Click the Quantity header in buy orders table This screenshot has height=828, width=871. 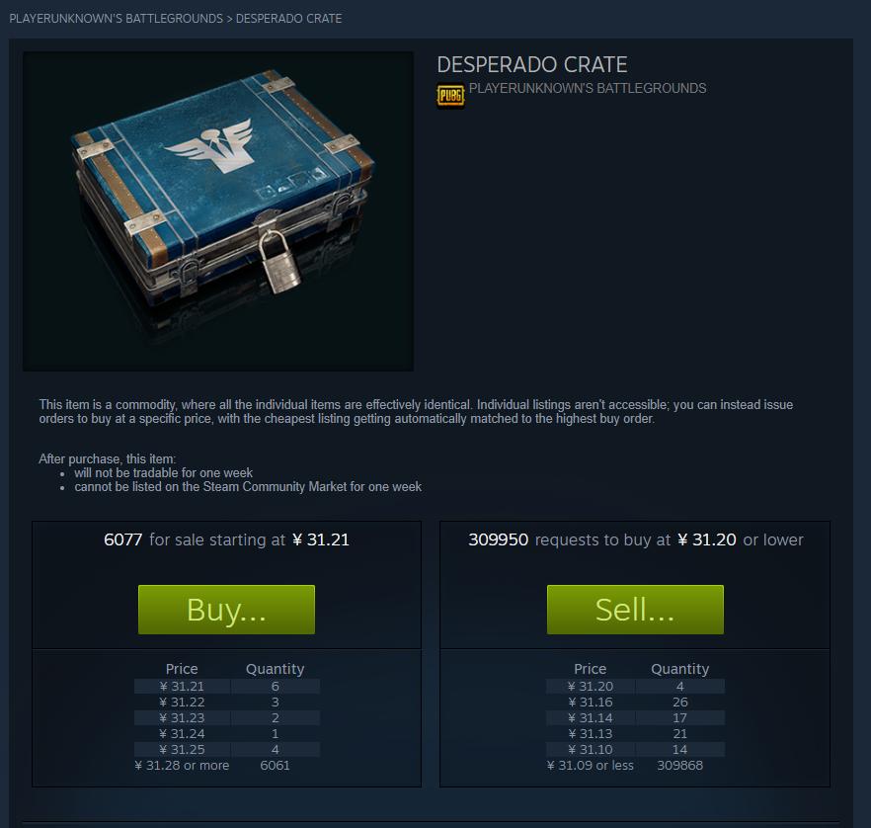[x=679, y=669]
